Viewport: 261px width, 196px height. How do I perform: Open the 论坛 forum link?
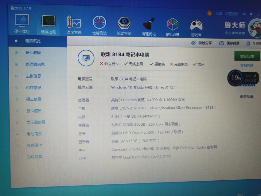point(219,14)
